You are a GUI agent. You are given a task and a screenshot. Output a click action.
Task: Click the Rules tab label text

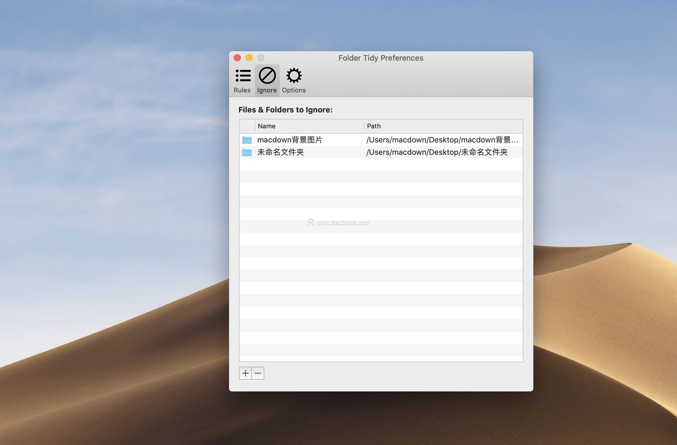tap(242, 90)
